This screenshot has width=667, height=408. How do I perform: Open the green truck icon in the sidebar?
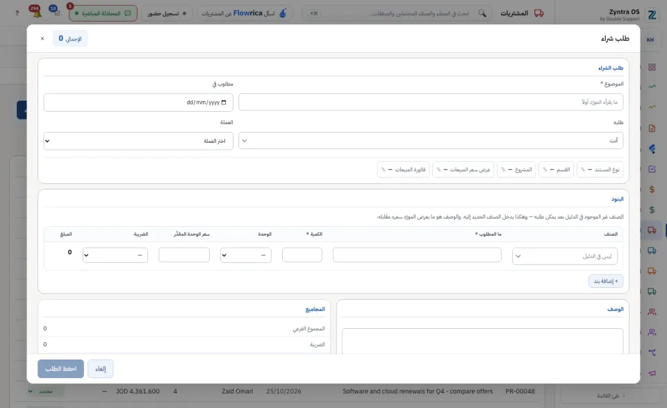click(x=652, y=291)
